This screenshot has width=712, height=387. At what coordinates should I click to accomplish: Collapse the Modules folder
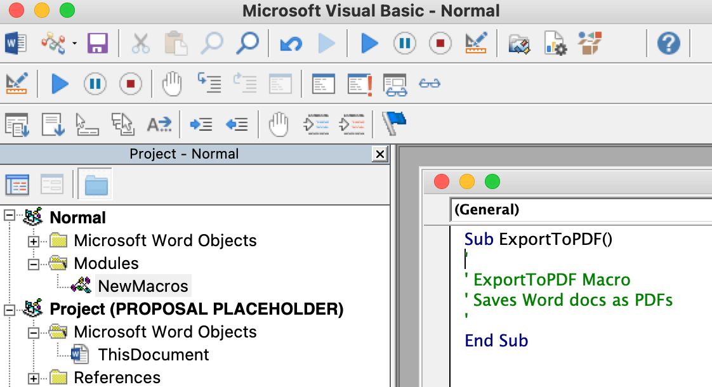click(33, 264)
